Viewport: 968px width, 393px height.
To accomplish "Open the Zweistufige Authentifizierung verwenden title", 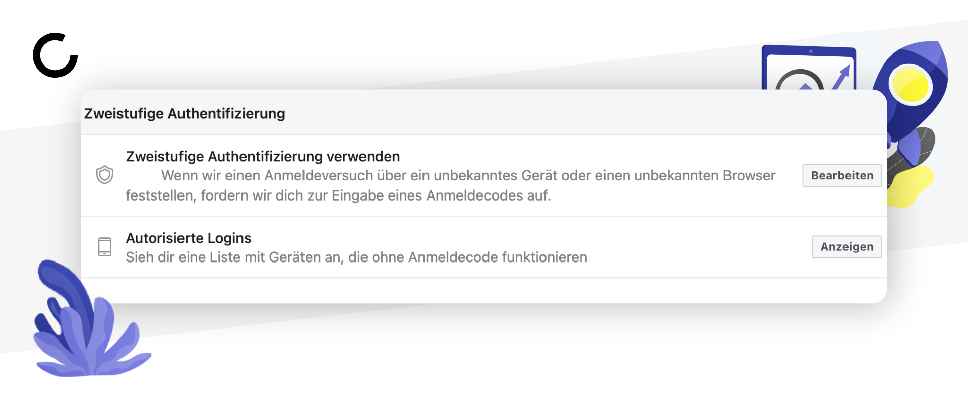I will pos(263,156).
